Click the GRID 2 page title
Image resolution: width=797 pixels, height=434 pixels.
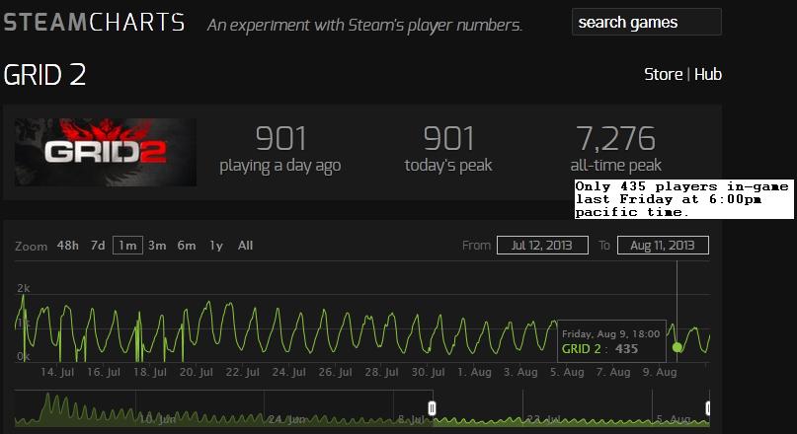click(44, 75)
